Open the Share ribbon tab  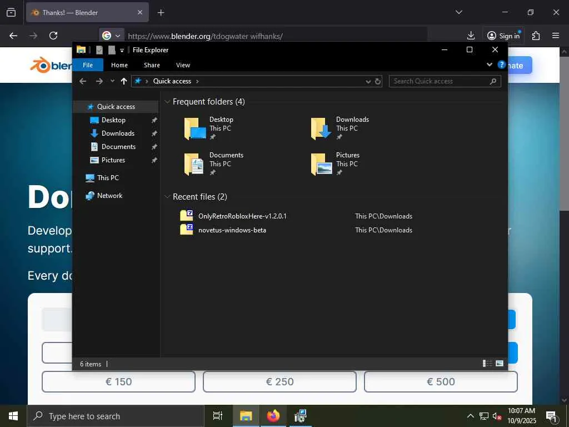point(152,65)
